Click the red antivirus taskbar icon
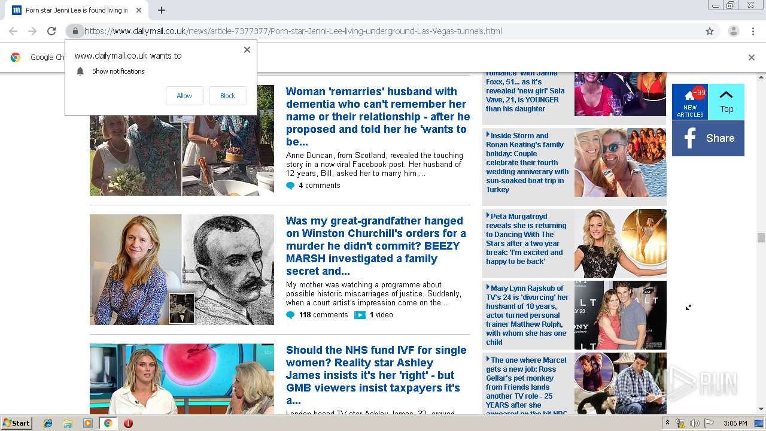The image size is (766, 431). pos(128,423)
